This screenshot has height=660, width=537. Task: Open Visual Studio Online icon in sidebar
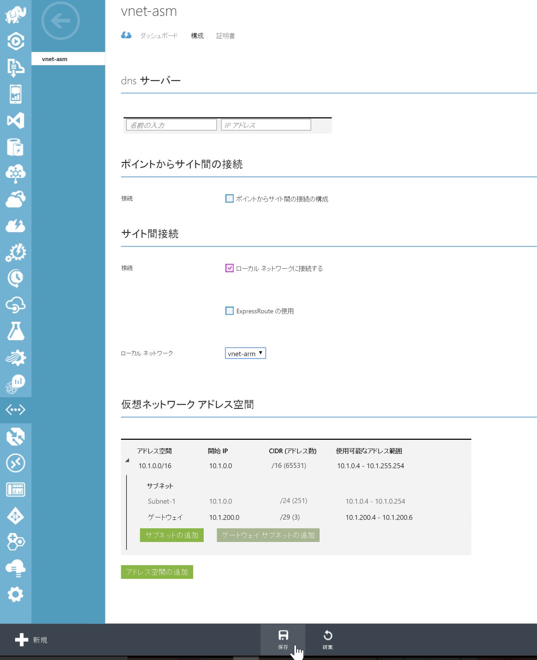click(15, 120)
